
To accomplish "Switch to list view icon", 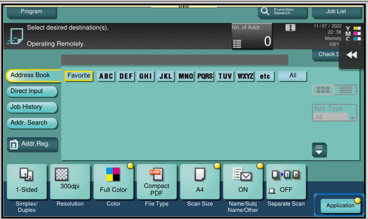I will (x=345, y=90).
